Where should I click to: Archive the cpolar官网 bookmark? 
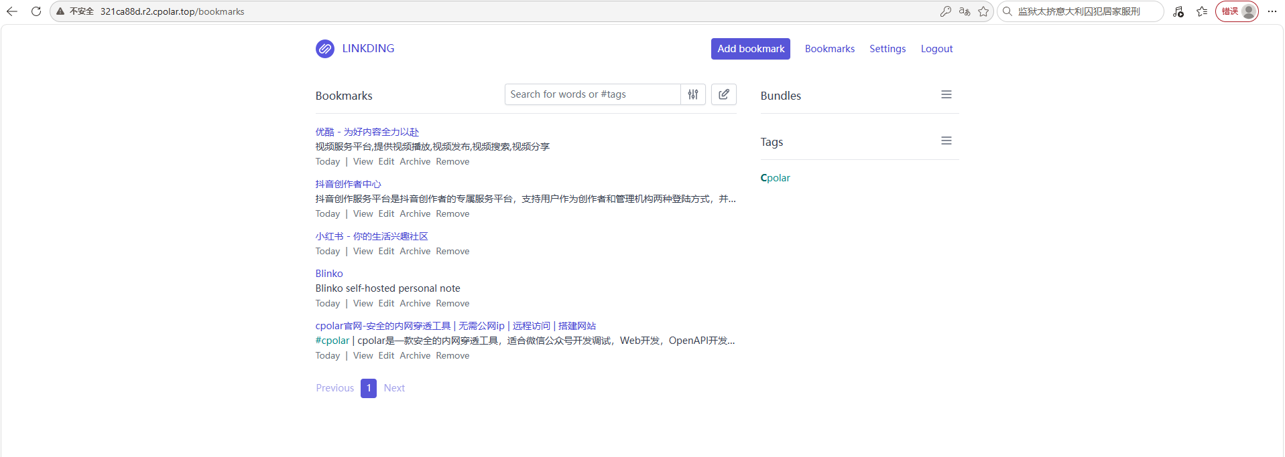pos(415,355)
